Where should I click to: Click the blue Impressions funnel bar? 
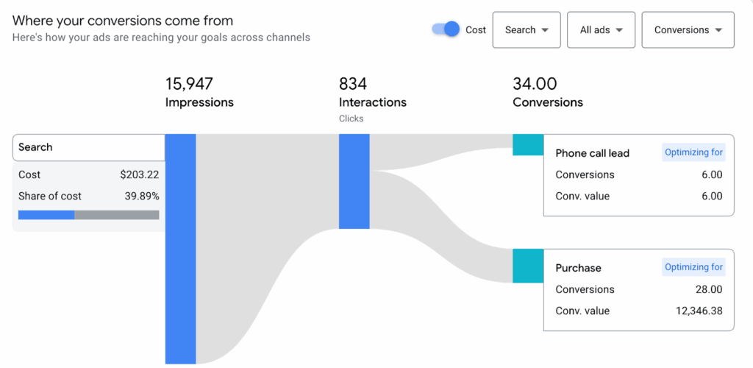pyautogui.click(x=180, y=249)
